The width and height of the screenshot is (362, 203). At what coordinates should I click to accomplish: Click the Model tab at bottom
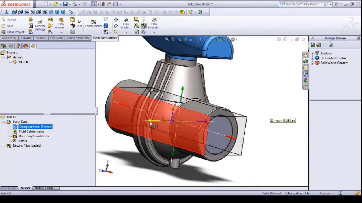(x=25, y=188)
